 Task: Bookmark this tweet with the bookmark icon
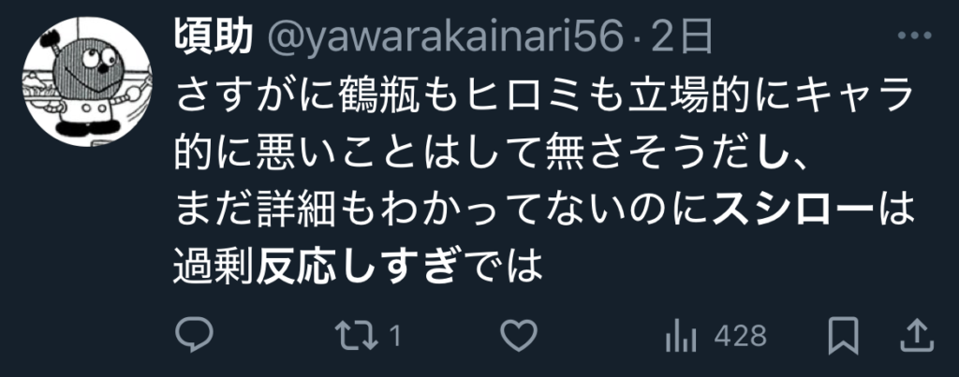[844, 336]
